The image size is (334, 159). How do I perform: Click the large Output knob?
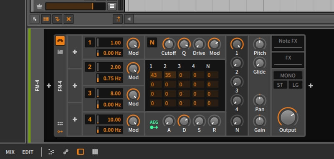coord(288,117)
